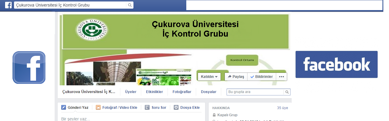Viewport: 389px width, 121px height.
Task: Switch to the Etkinlikler tab
Action: [x=154, y=92]
